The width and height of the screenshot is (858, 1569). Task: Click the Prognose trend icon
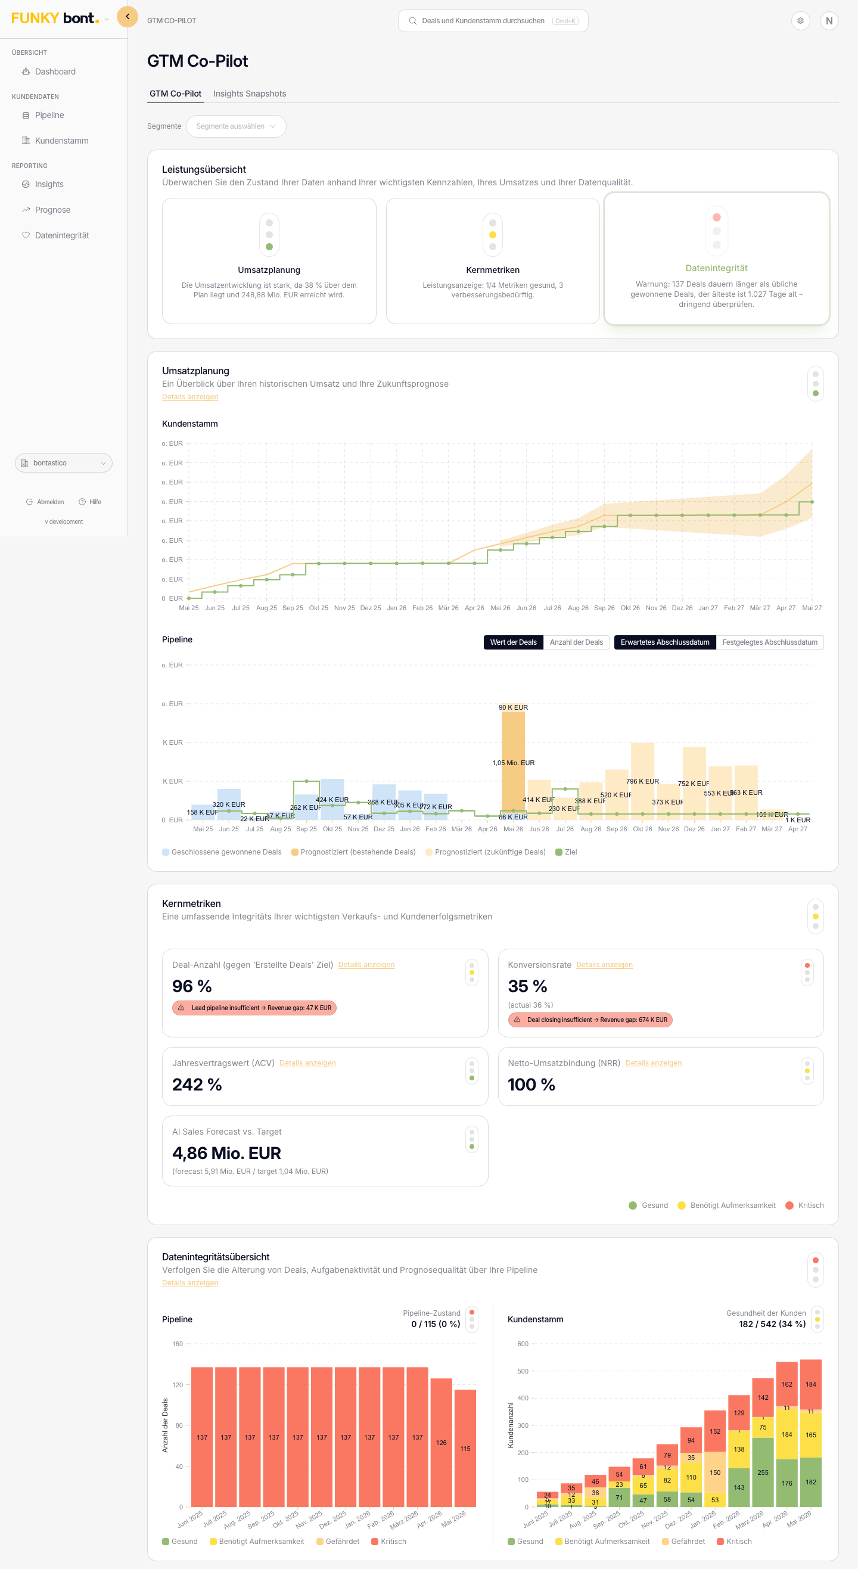[x=26, y=210]
